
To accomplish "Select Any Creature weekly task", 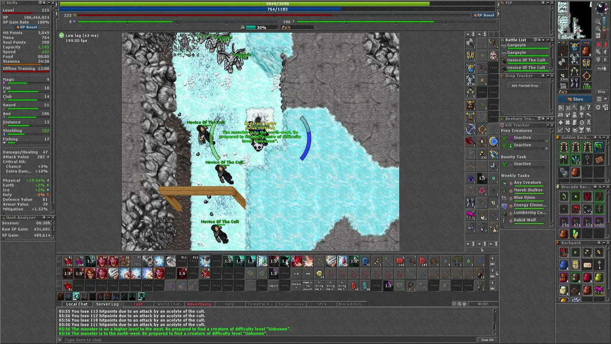I will [527, 183].
